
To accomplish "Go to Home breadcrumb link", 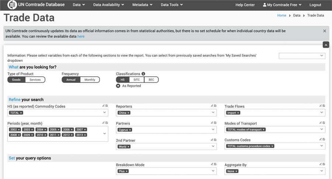I will (x=281, y=15).
